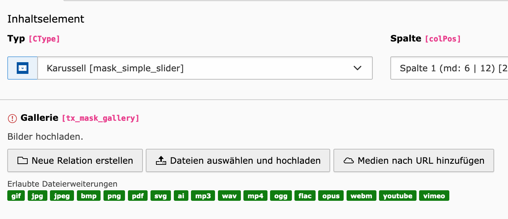Click the upload icon for Dateien auswählen
The width and height of the screenshot is (508, 219).
(161, 160)
